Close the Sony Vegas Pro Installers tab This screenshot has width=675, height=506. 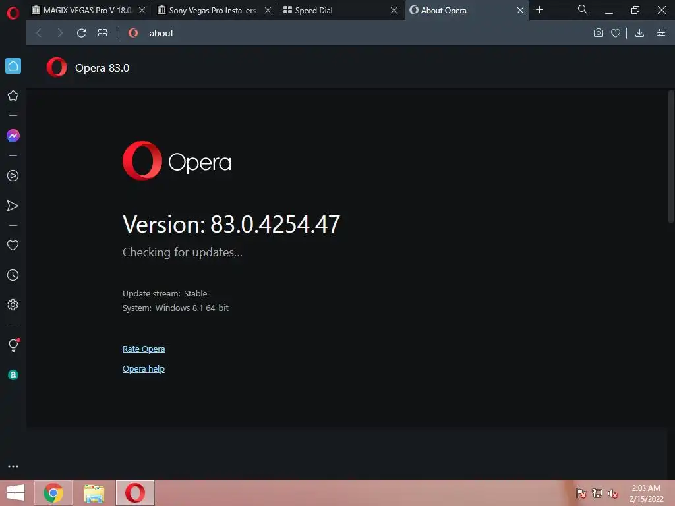click(268, 11)
